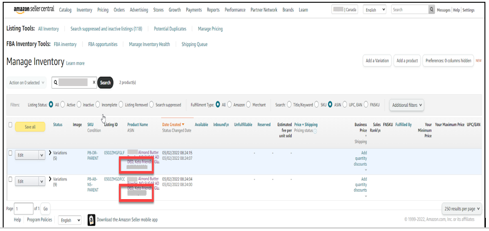Open Messages link in header
489x231 pixels.
[x=444, y=10]
